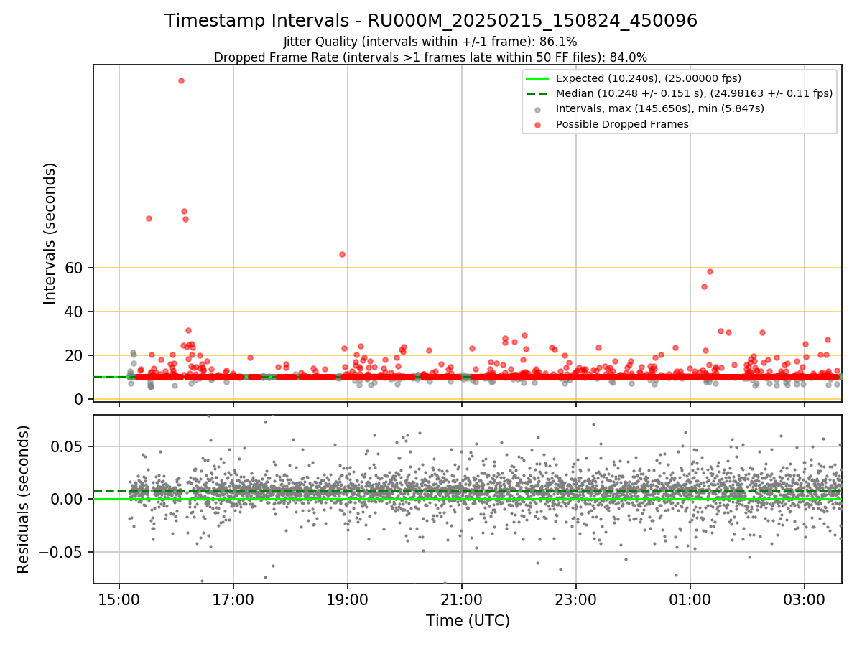Click the highest red outlier point after 16:00
The image size is (862, 646).
point(181,80)
